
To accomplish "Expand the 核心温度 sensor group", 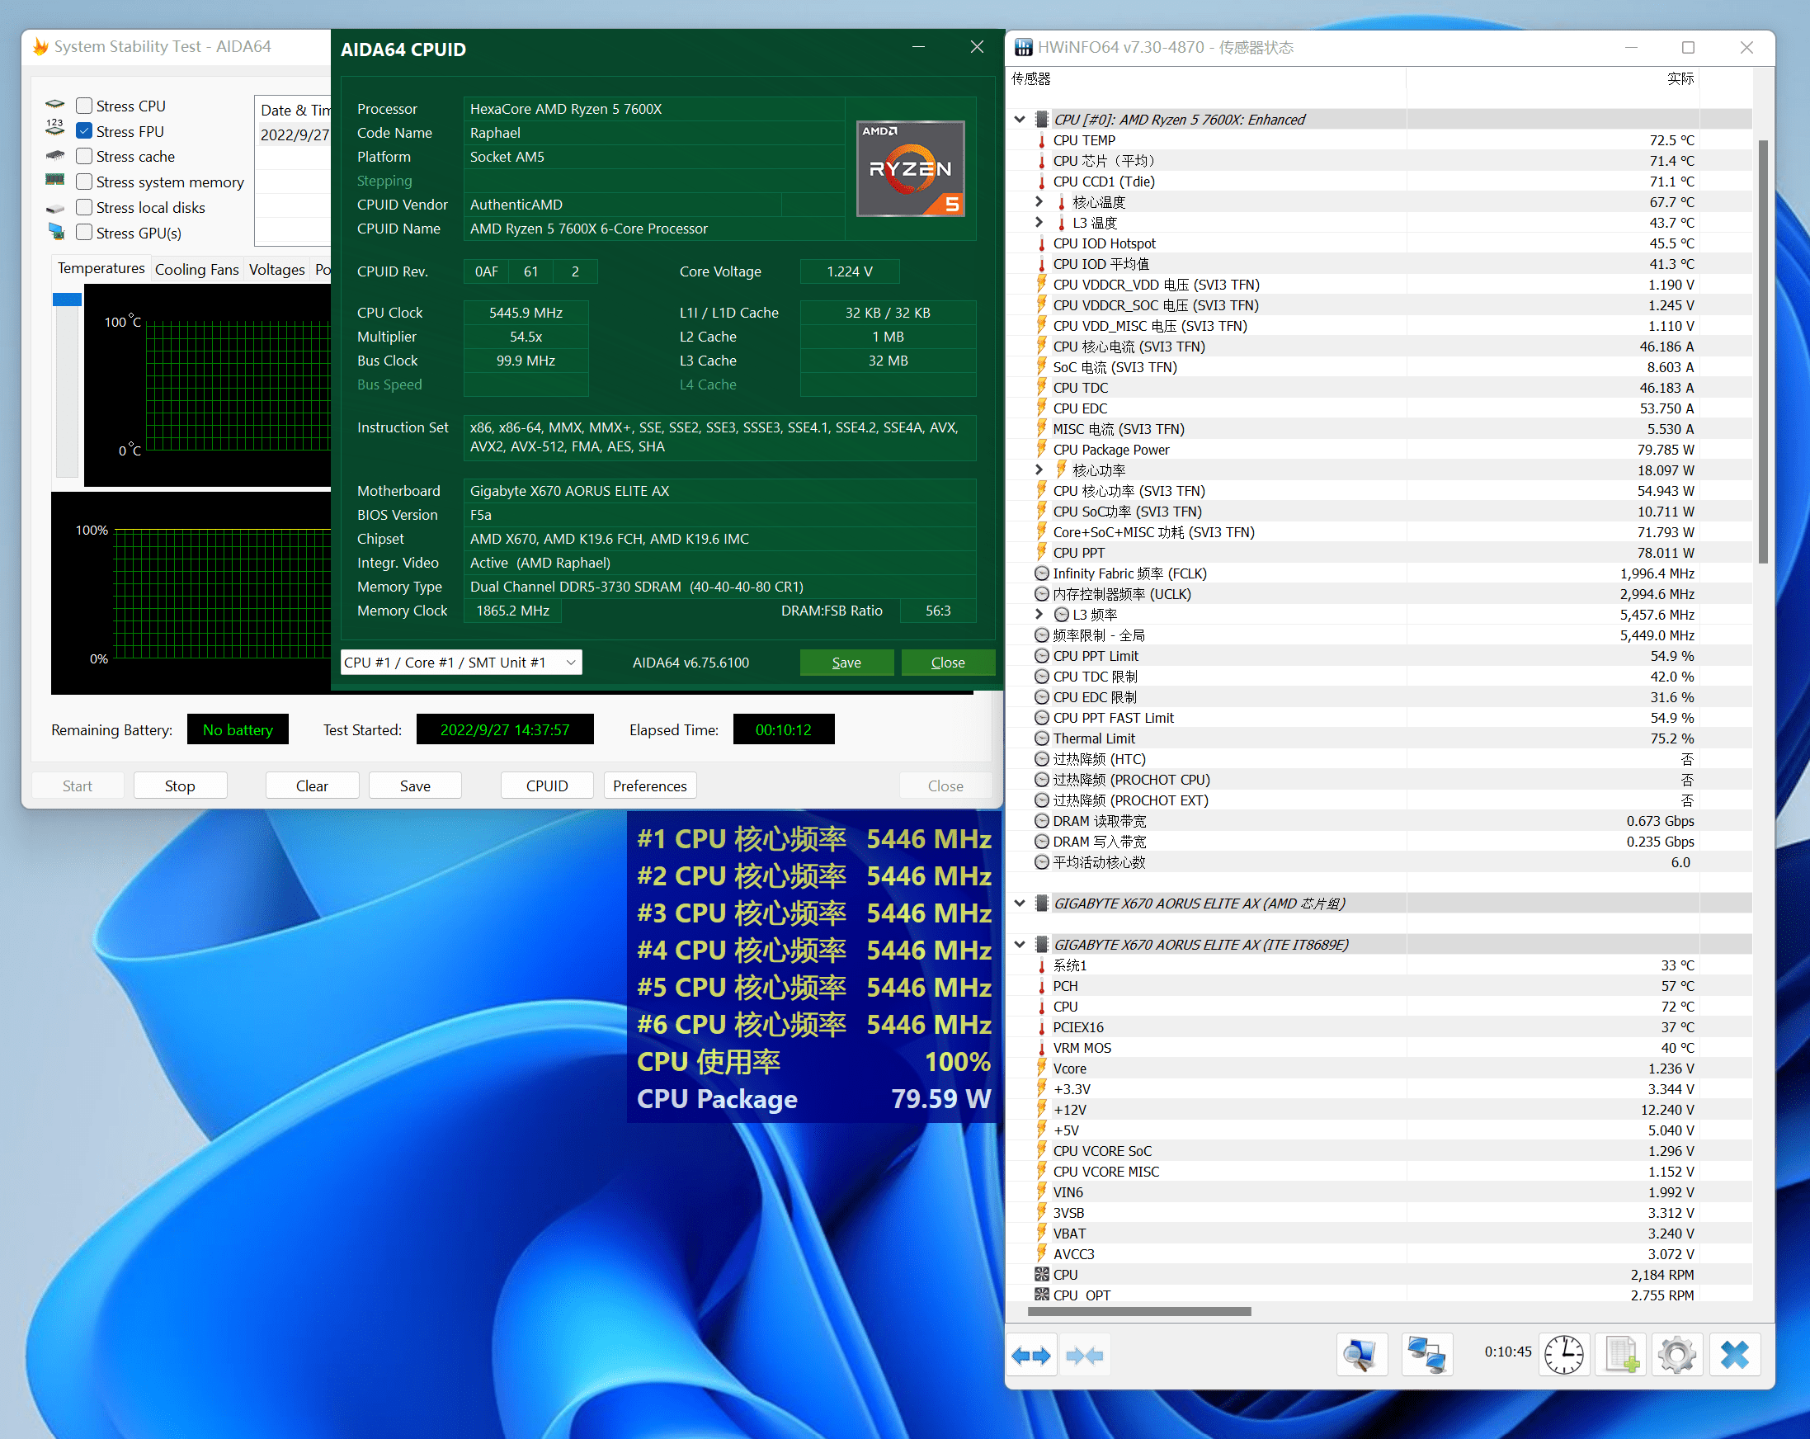I will [1039, 201].
